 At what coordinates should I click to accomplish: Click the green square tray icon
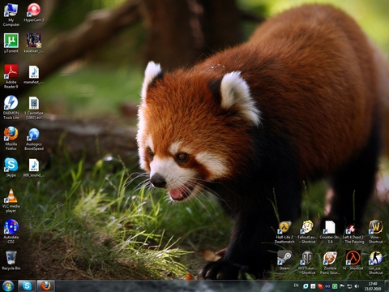(335, 286)
